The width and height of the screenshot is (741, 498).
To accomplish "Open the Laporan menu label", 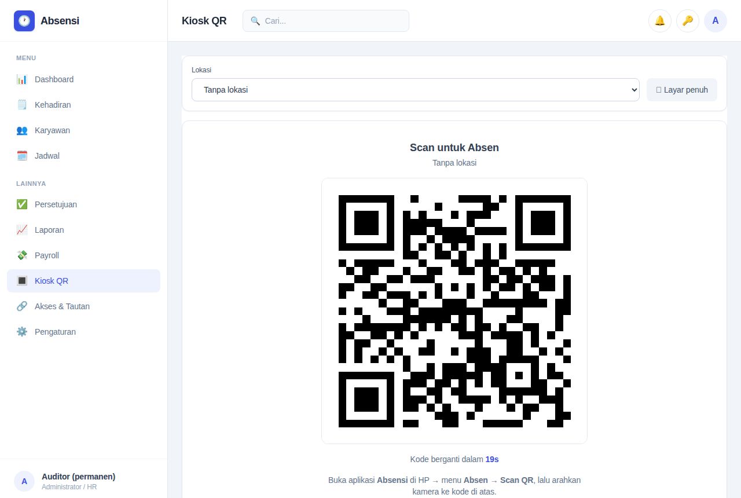I will pyautogui.click(x=49, y=230).
